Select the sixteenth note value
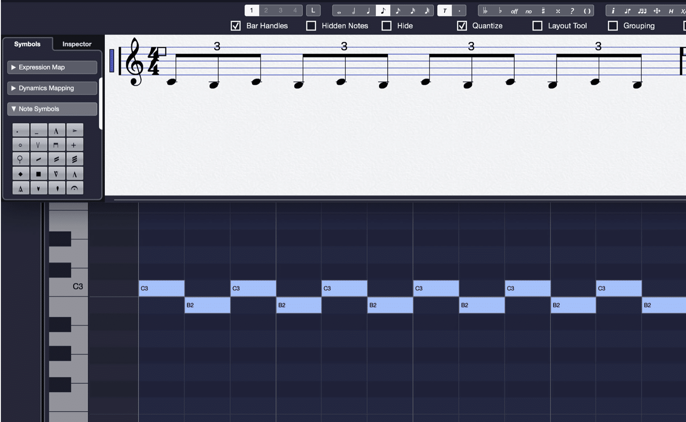This screenshot has width=686, height=422. 398,11
